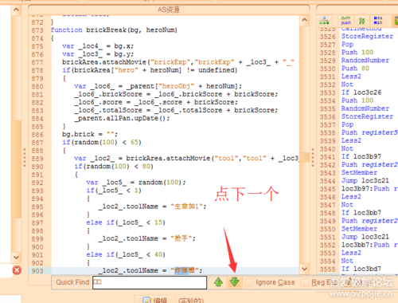Enable the Ignore Case checkbox

249,282
